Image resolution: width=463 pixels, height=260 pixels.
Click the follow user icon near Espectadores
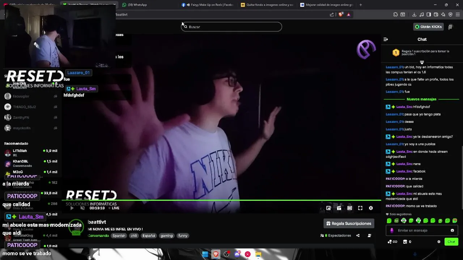369,235
